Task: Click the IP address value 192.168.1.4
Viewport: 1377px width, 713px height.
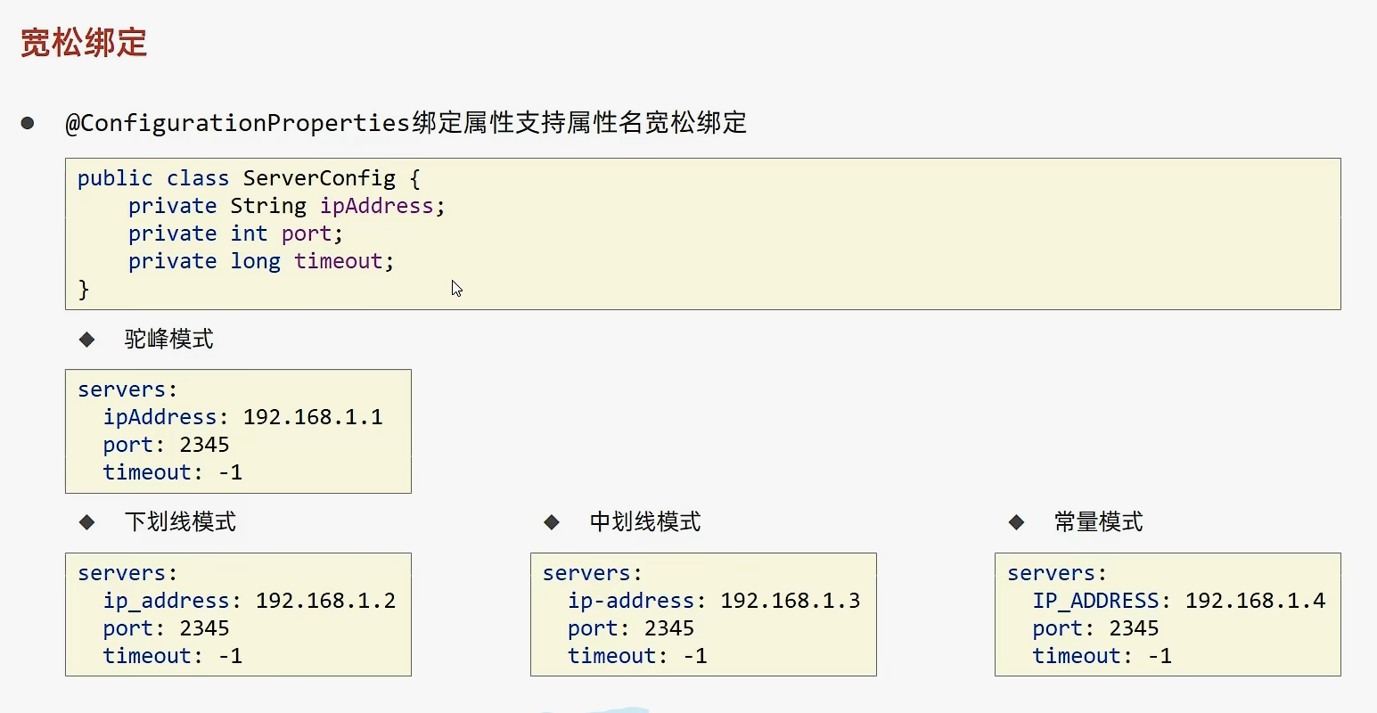Action: [1255, 601]
